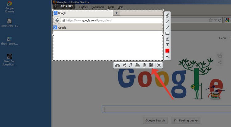Select the Rectangle tool

pyautogui.click(x=167, y=33)
